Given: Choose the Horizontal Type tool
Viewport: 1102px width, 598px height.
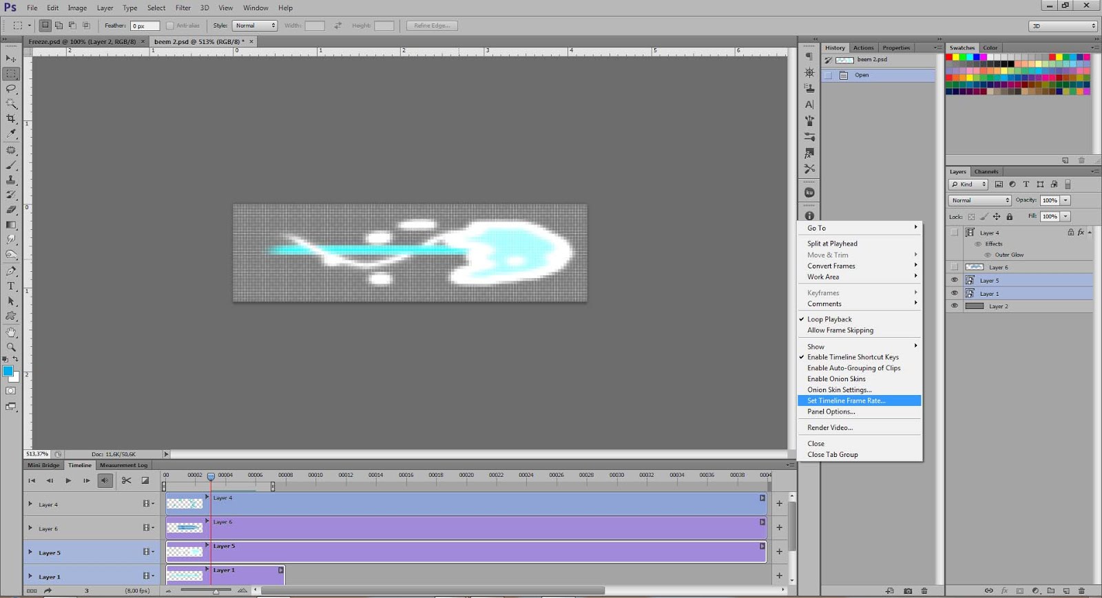Looking at the screenshot, I should point(11,286).
